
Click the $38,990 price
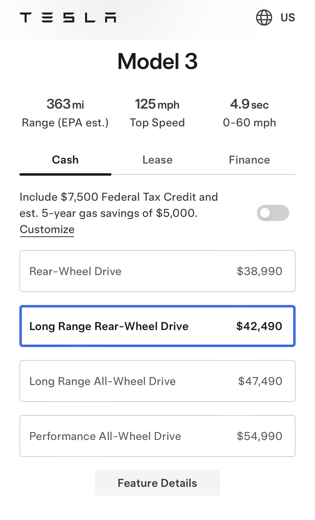click(x=260, y=271)
